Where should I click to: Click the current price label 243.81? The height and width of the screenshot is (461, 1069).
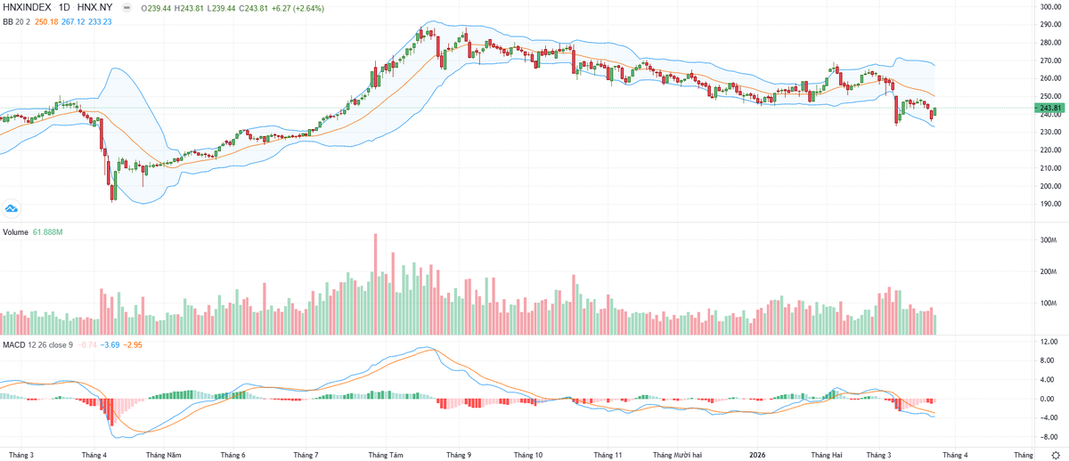[1049, 109]
